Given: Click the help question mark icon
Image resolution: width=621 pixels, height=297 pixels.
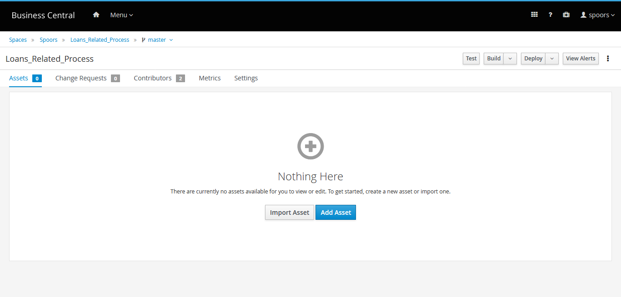Looking at the screenshot, I should [550, 15].
